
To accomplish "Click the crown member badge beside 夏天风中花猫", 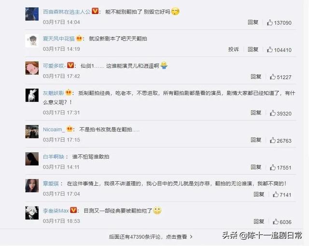I will (79, 38).
